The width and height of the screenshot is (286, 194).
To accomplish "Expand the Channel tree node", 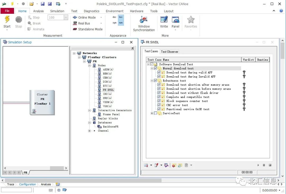I will coord(90,131).
